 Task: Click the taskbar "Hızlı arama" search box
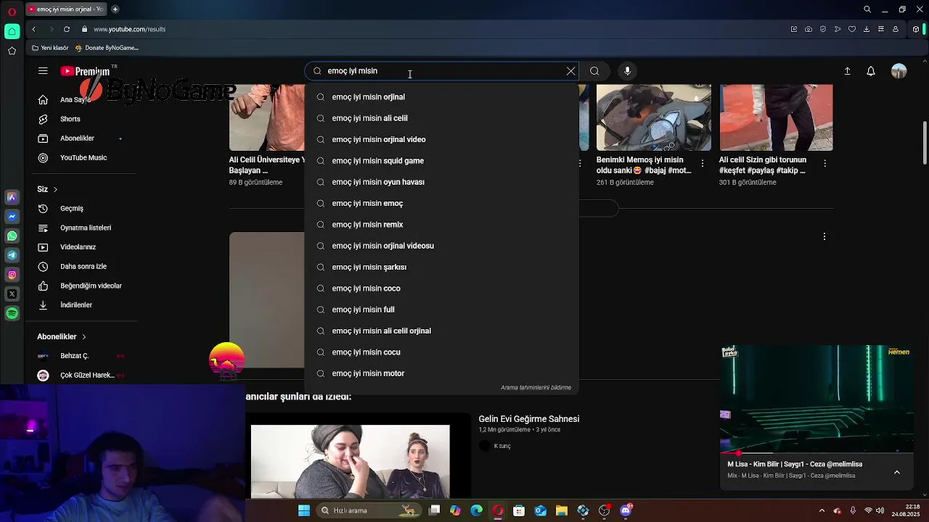tap(370, 510)
